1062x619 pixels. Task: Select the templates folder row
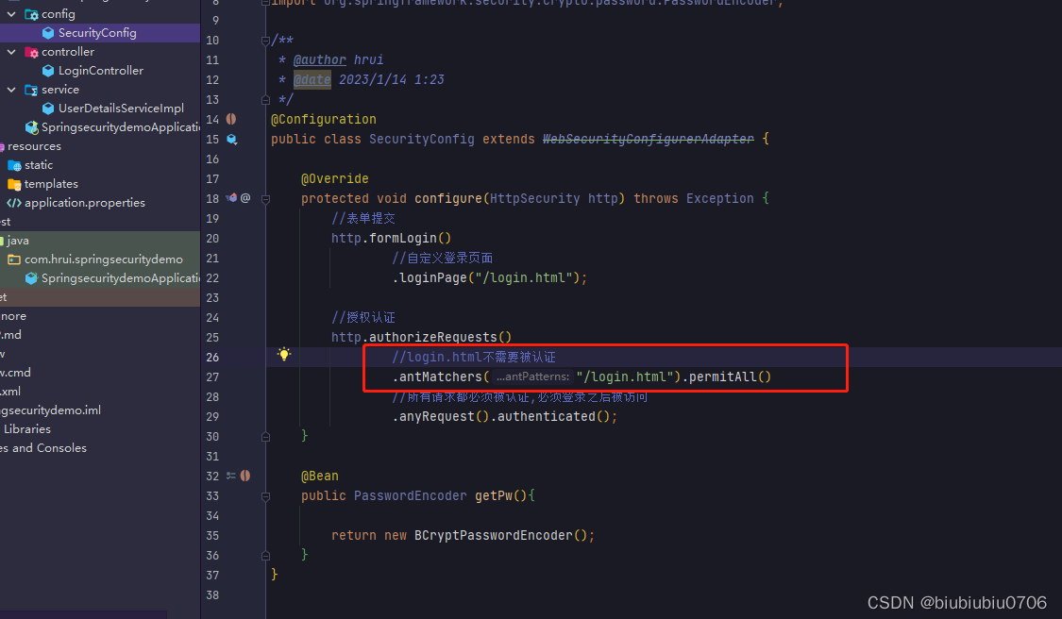click(100, 184)
